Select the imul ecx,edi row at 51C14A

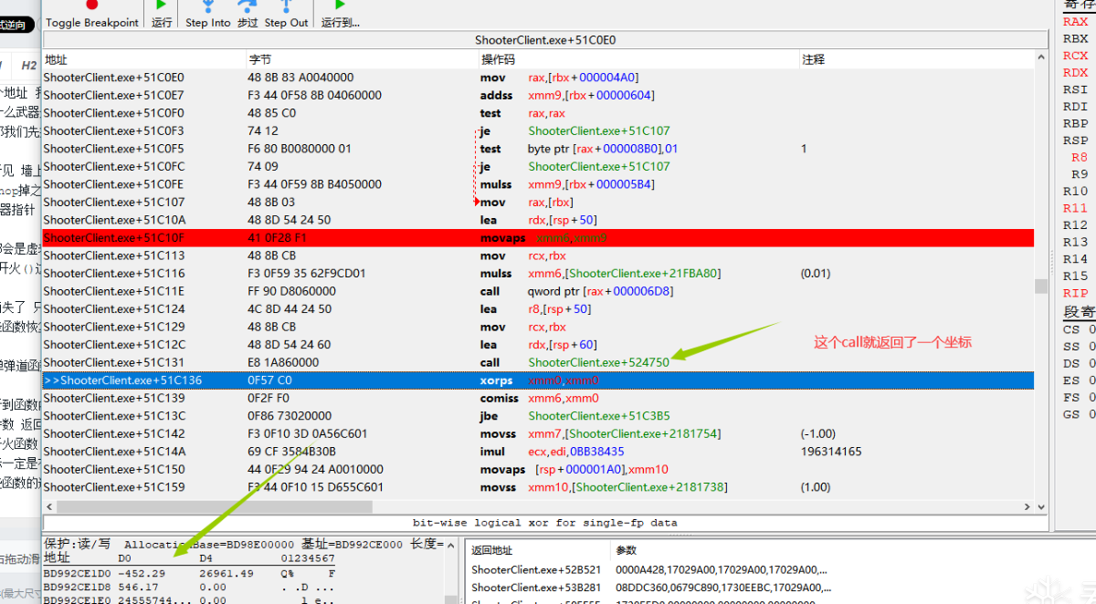pyautogui.click(x=538, y=451)
